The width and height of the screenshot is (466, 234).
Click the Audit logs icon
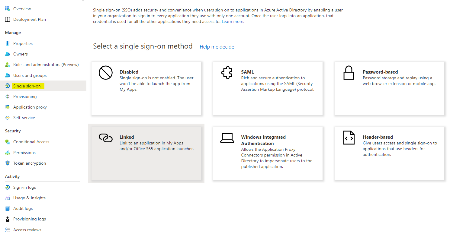pos(8,208)
